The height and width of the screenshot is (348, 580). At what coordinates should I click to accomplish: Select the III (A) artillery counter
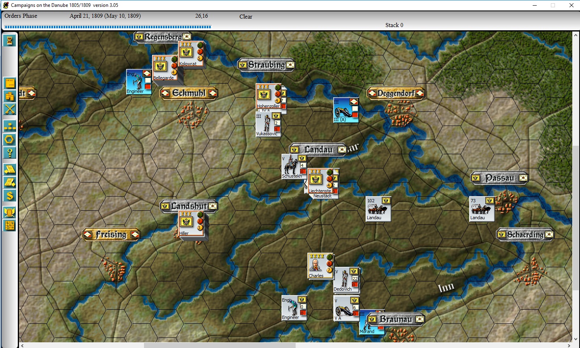[346, 110]
